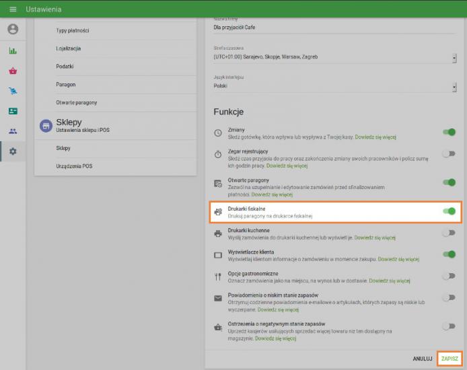
Task: Click the ZAPISZ save button
Action: point(450,359)
